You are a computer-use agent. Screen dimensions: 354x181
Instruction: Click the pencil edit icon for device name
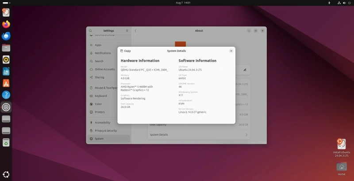(x=245, y=70)
